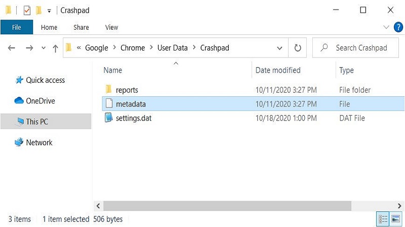Viewport: 405px width, 227px height.
Task: Click the Properties checkmark icon in title bar
Action: 27,10
